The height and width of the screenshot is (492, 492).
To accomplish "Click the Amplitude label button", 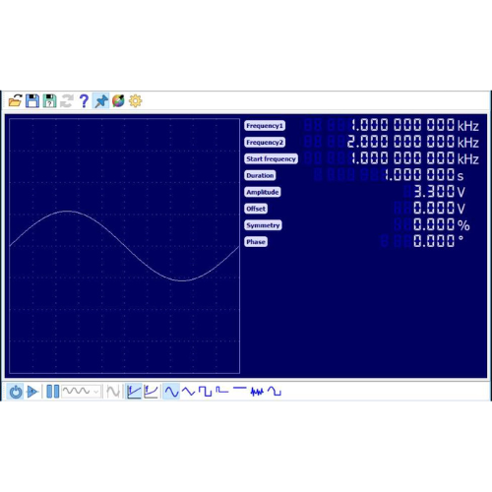I will (263, 192).
